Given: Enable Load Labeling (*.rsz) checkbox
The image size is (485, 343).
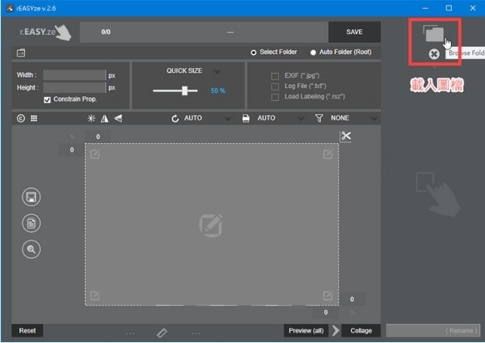Looking at the screenshot, I should [275, 97].
